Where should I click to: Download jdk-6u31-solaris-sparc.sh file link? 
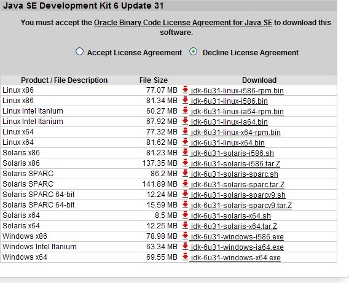point(234,174)
